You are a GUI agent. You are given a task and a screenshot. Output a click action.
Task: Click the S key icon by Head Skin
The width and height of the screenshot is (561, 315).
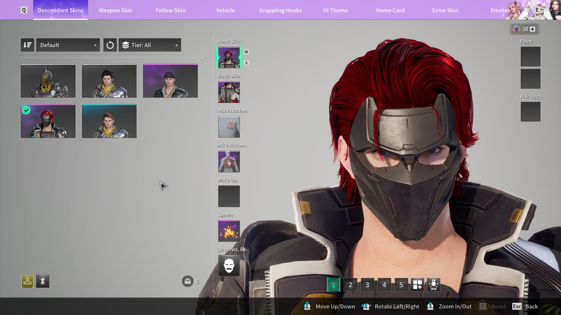tap(246, 63)
